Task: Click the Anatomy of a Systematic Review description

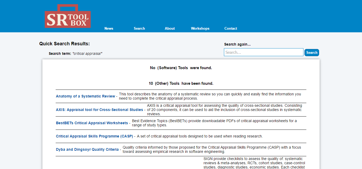Action: point(210,96)
